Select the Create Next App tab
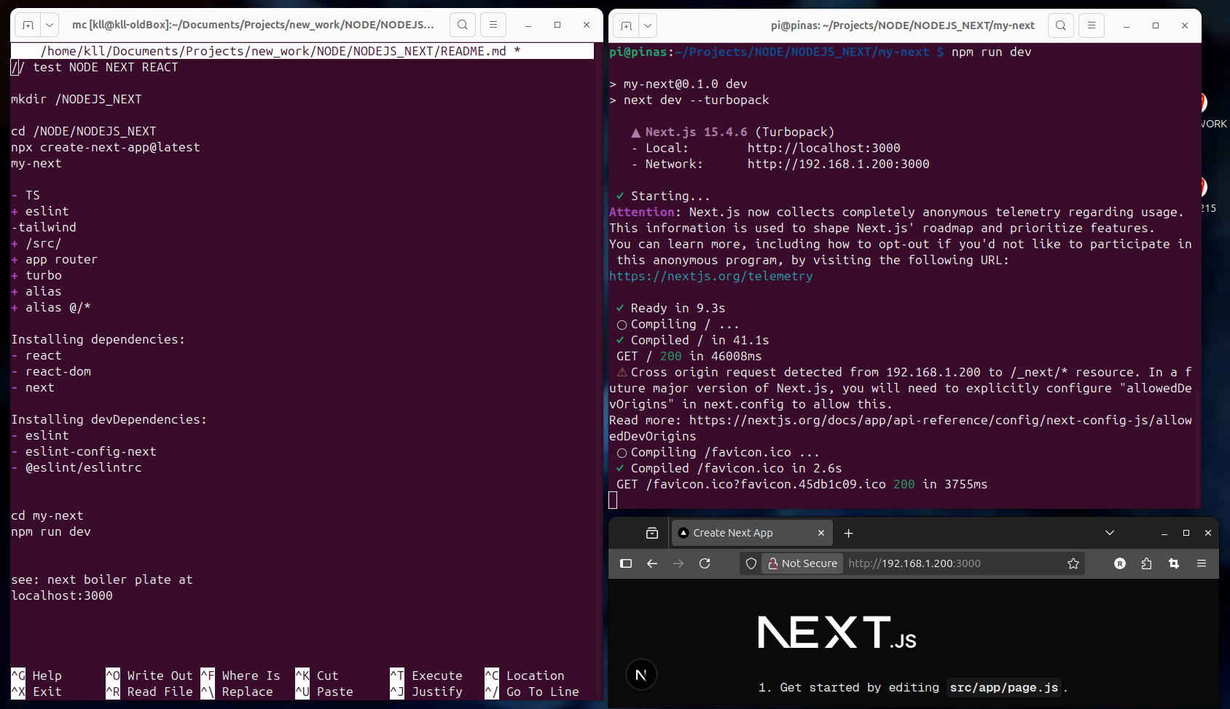The height and width of the screenshot is (709, 1230). (751, 533)
